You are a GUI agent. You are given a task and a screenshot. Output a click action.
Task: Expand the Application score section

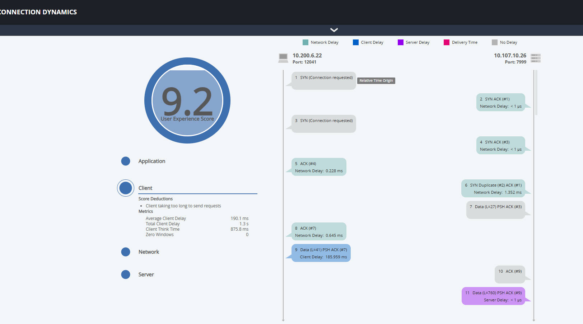point(152,161)
